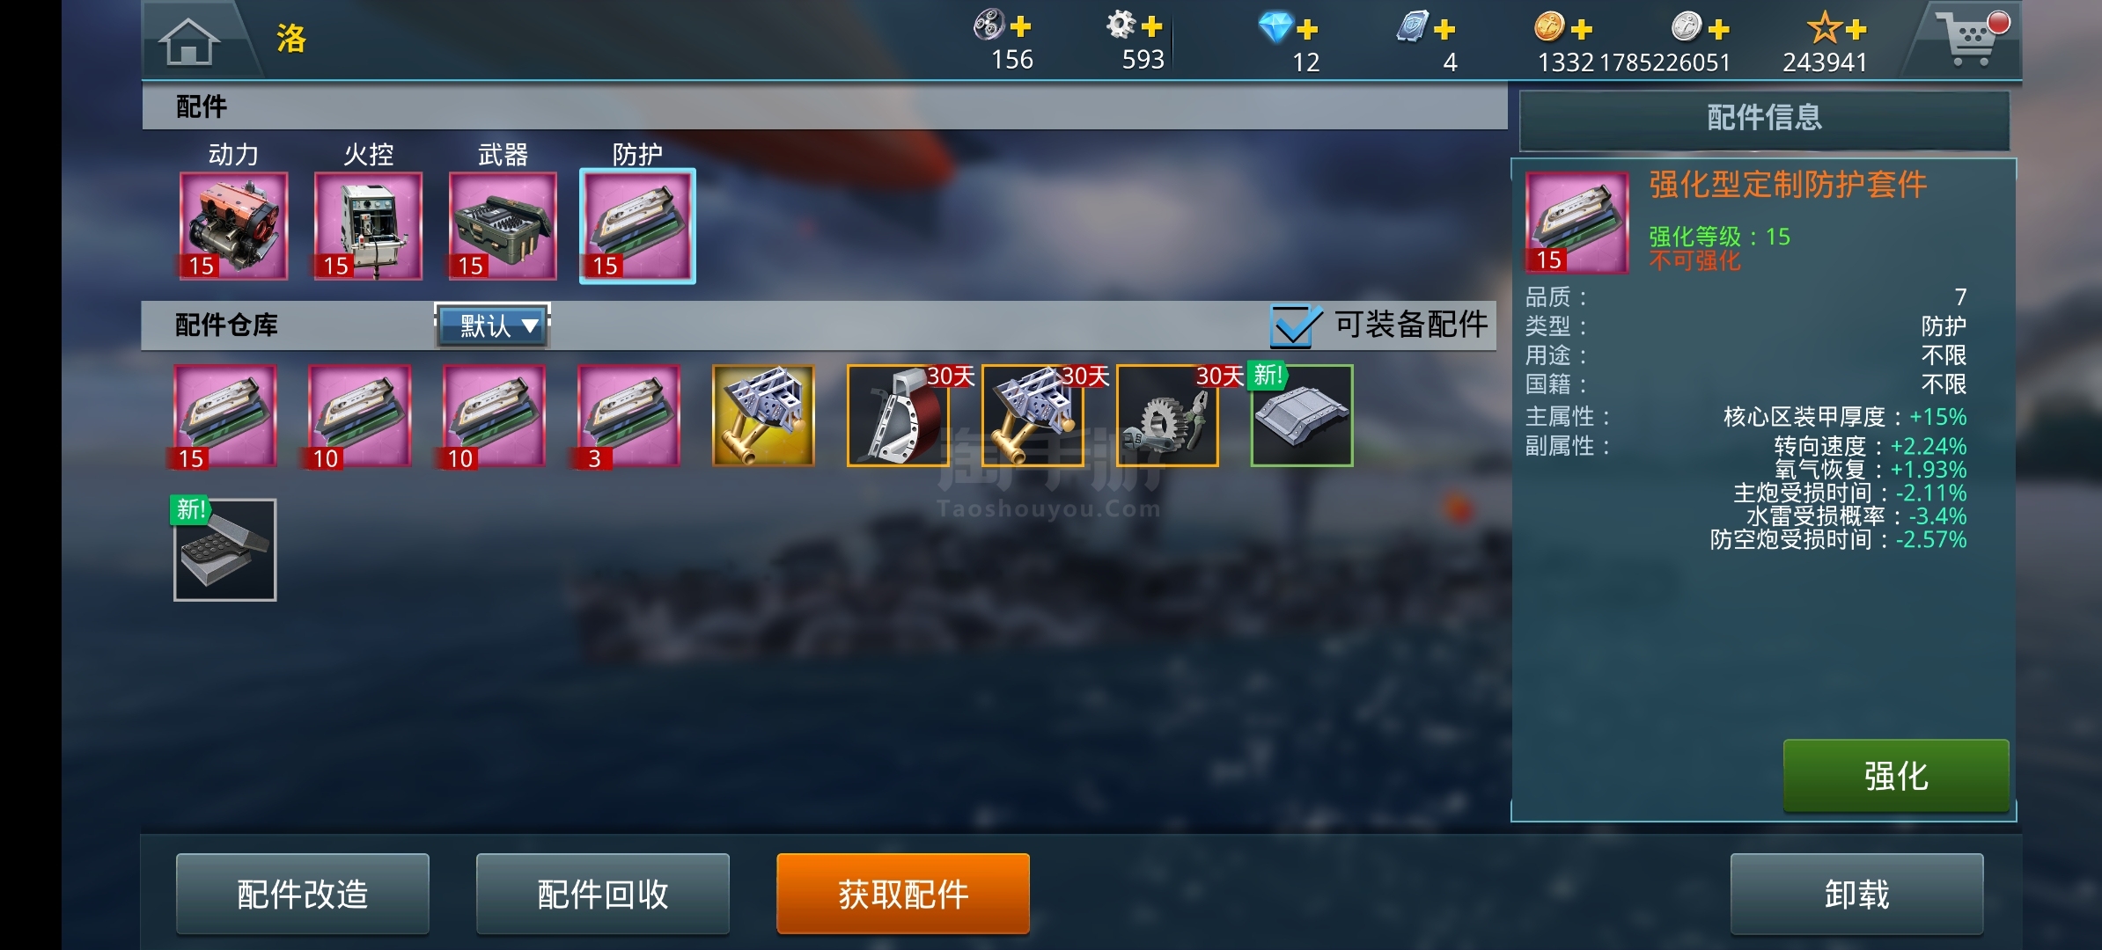
Task: Click orange 获取配件 button
Action: 903,894
